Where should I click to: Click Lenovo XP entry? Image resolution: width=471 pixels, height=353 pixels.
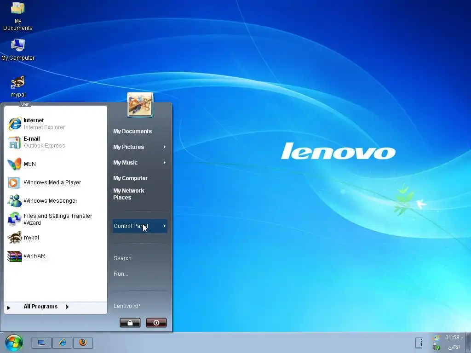127,306
